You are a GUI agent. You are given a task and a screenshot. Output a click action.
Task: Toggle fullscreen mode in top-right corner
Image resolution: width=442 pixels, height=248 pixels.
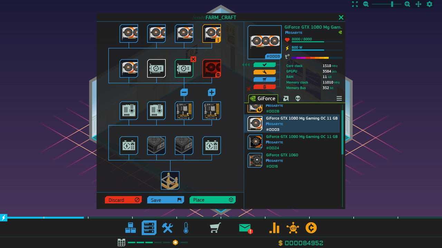[355, 4]
